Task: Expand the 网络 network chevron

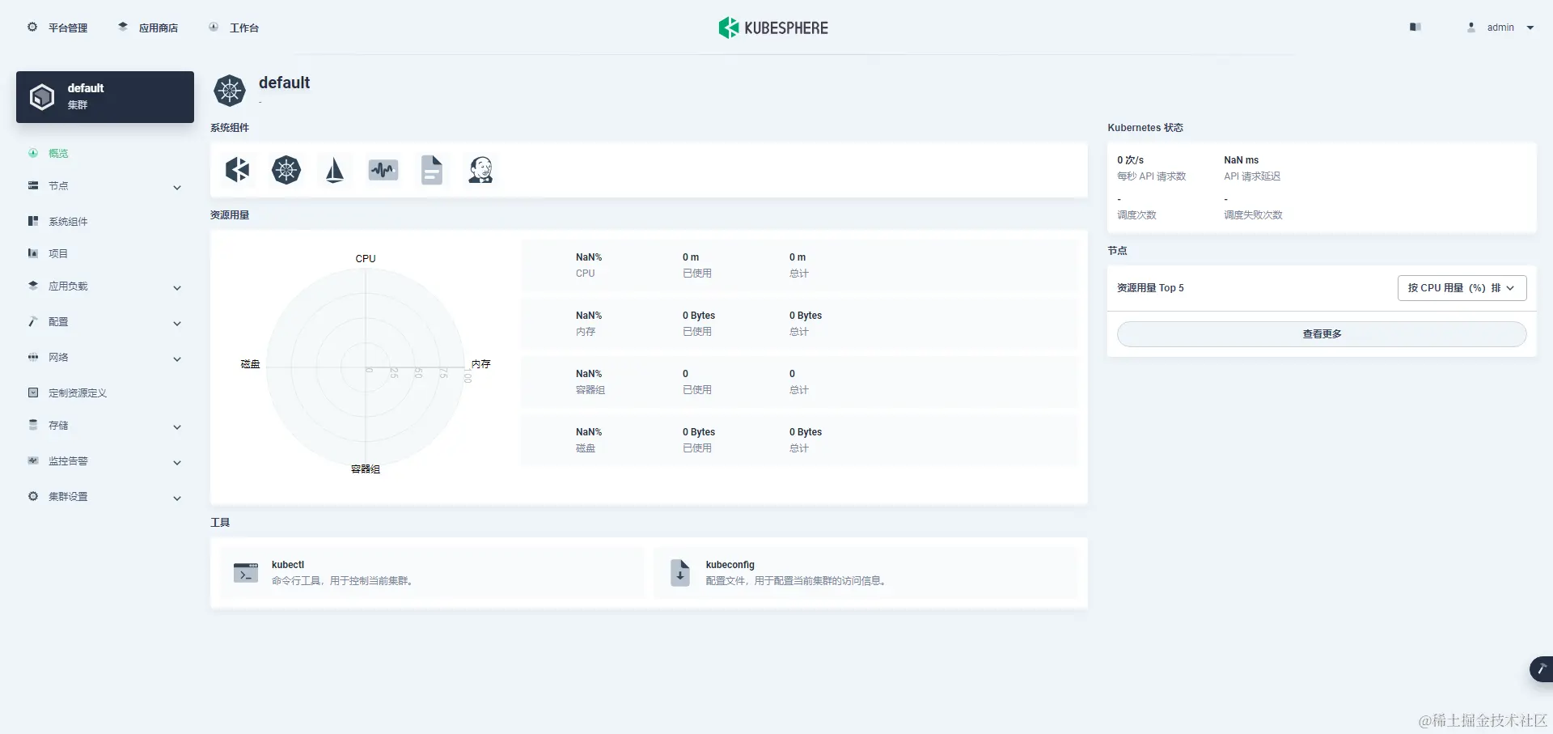Action: (177, 359)
